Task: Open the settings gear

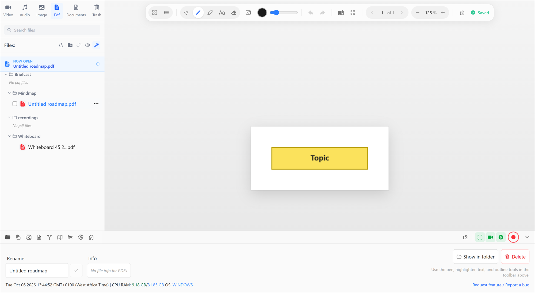Action: point(81,237)
